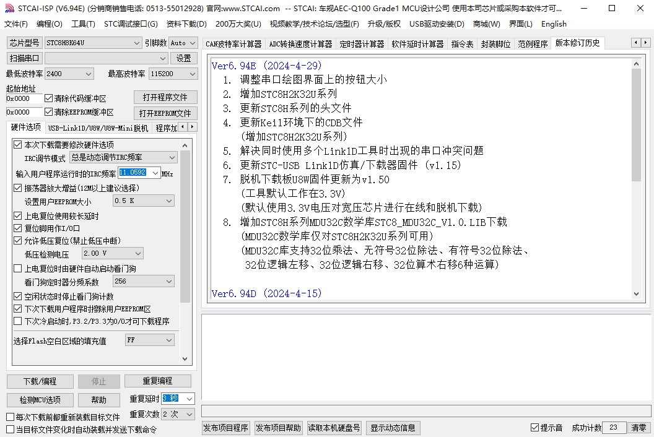Click 下载/编程 button

click(40, 381)
